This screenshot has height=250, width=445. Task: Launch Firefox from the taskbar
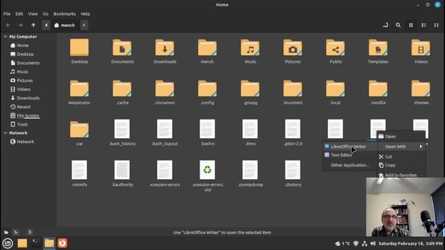[x=63, y=243]
